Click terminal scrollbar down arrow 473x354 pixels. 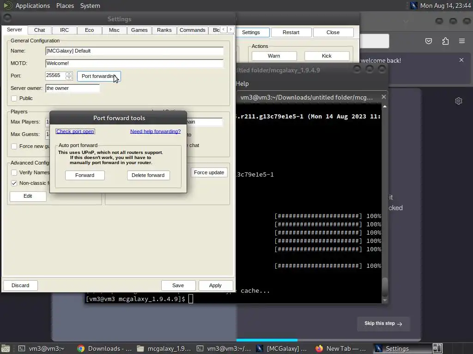tap(385, 300)
